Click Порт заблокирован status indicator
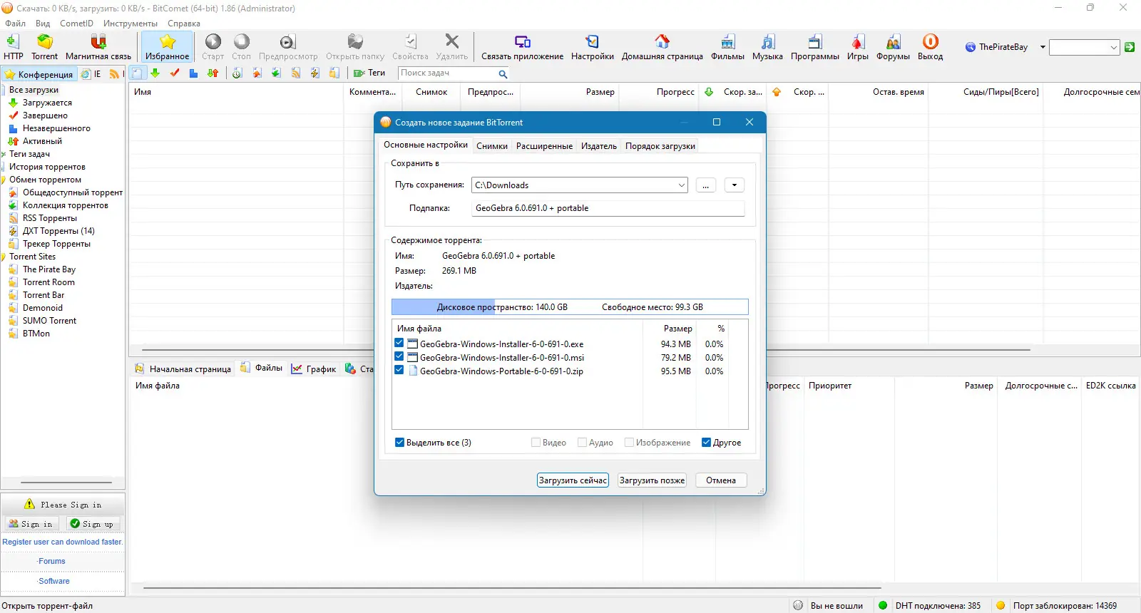This screenshot has height=613, width=1141. tap(1057, 606)
